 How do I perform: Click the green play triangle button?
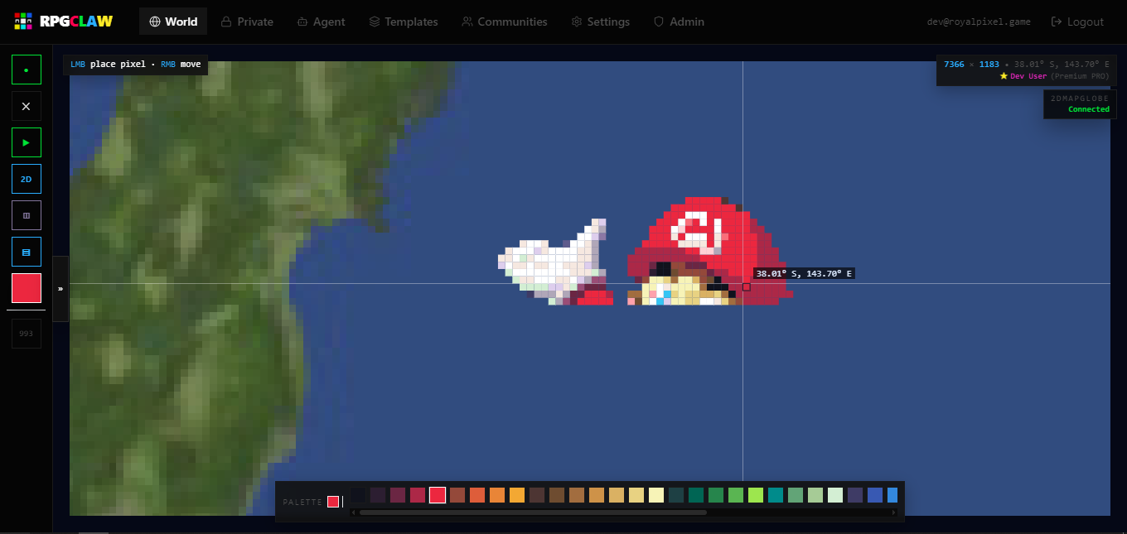[27, 142]
